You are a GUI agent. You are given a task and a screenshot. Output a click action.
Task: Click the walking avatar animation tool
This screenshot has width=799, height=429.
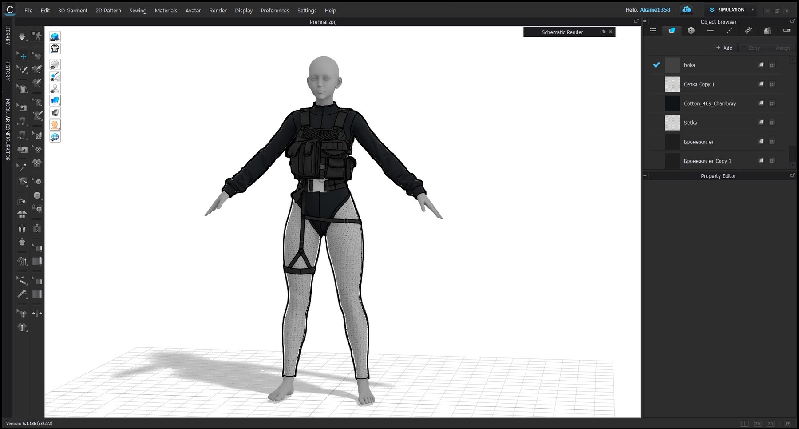coord(37,36)
